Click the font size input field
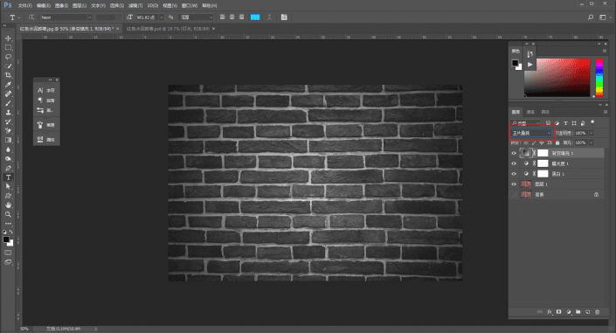This screenshot has height=333, width=616. tap(147, 17)
